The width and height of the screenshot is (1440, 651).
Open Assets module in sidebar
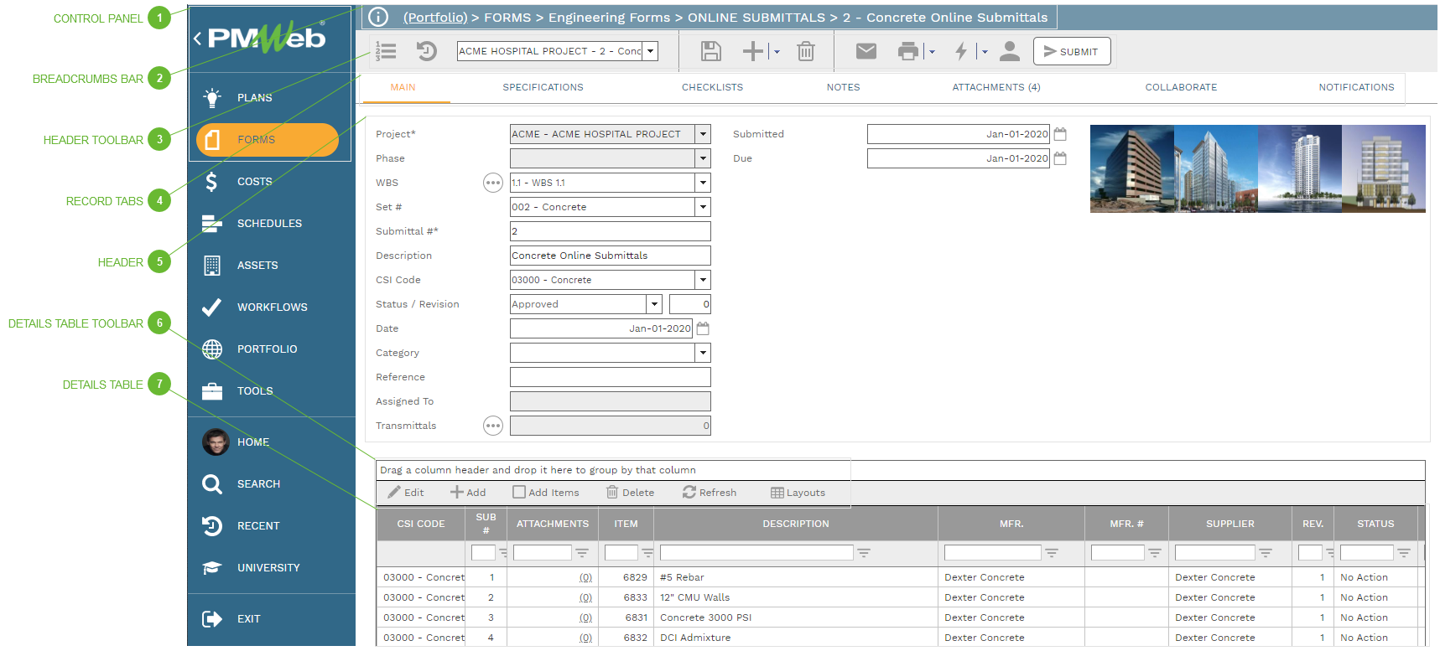pos(257,266)
